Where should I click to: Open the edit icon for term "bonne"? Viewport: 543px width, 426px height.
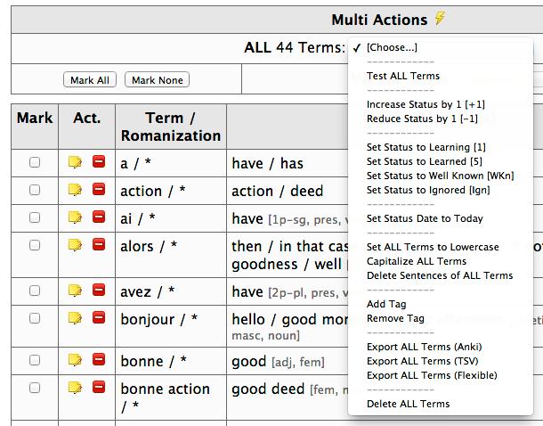[76, 360]
